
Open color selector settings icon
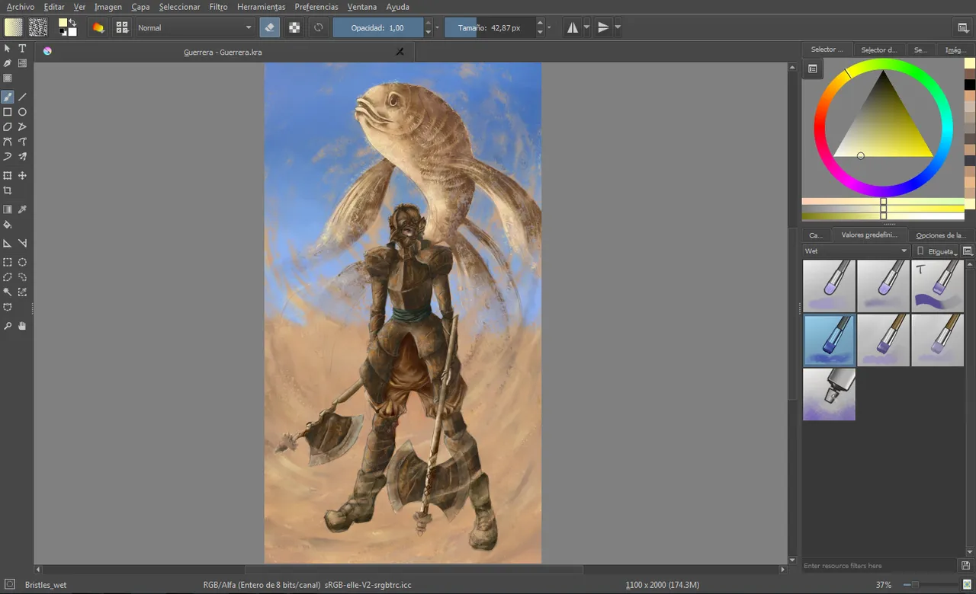[x=813, y=69]
